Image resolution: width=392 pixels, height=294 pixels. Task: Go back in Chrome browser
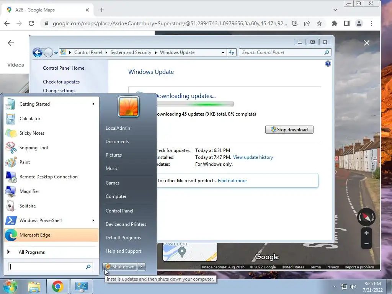coord(7,23)
